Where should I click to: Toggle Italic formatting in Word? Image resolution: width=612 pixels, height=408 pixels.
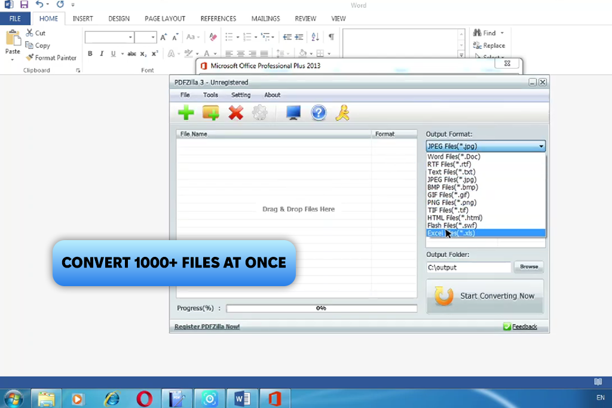coord(102,53)
